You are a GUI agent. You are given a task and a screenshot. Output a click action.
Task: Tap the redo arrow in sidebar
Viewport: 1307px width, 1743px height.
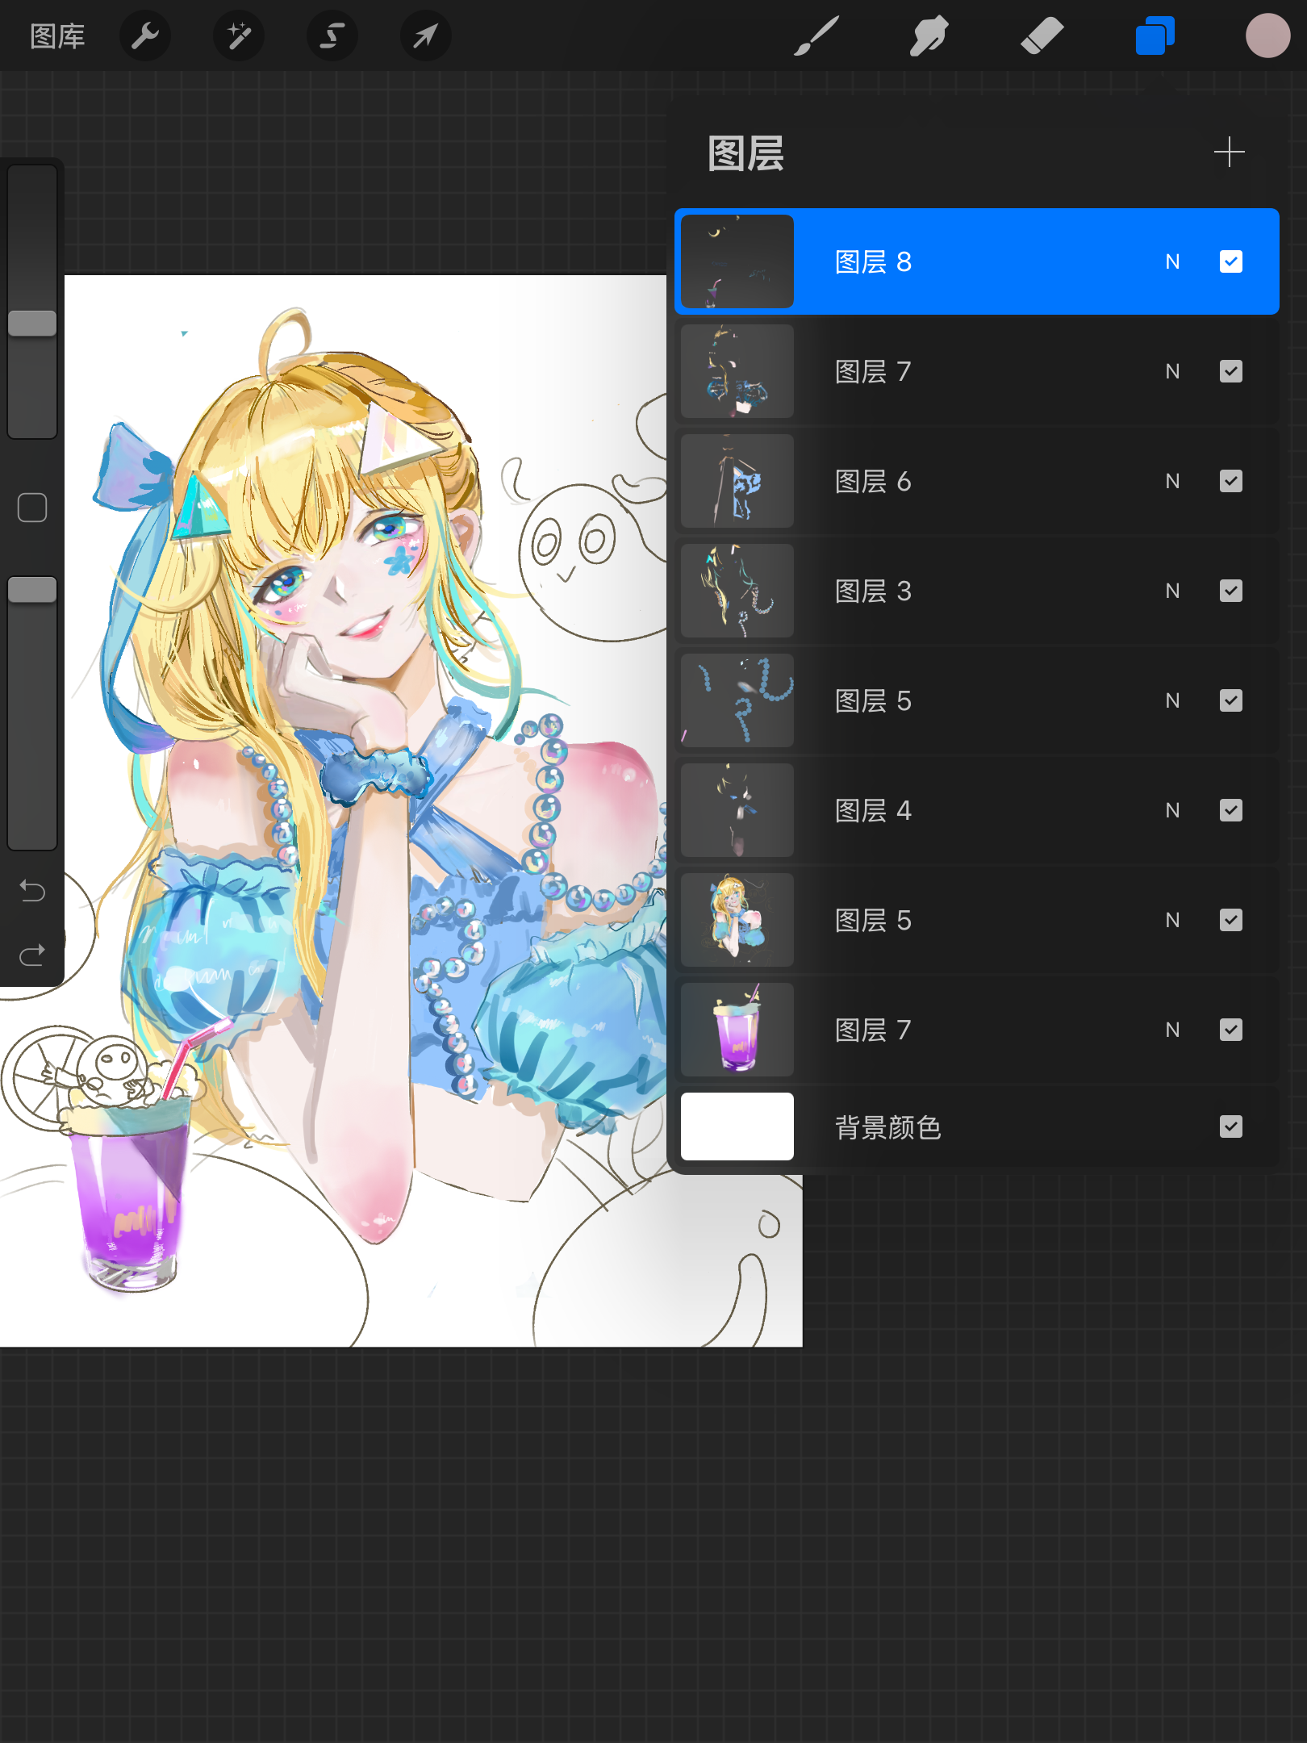(x=32, y=955)
